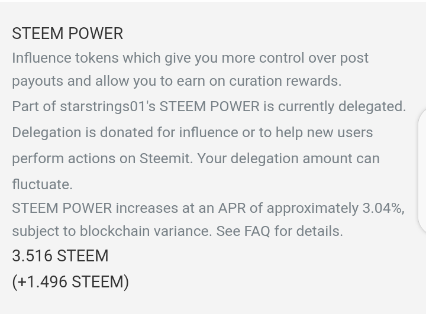Select the white side panel edge
Screen dimensions: 426x314
[x=422, y=171]
